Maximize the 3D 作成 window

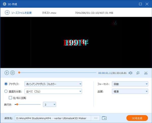140,4
